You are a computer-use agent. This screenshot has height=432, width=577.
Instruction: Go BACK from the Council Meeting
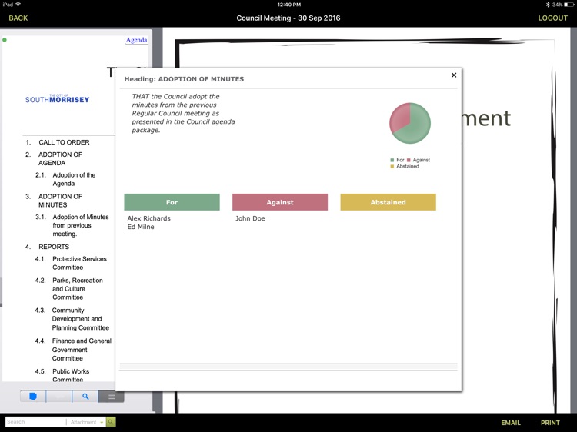18,18
